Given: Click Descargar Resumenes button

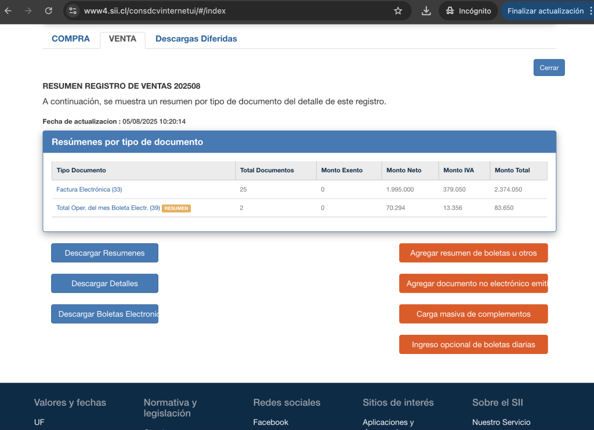Looking at the screenshot, I should click(104, 253).
